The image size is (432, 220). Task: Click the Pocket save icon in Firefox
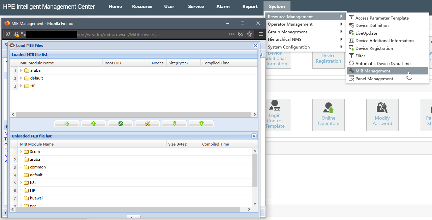click(x=241, y=34)
